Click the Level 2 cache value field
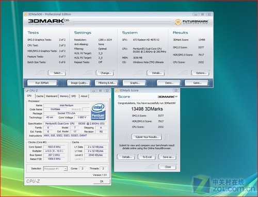Image resolution: width=258 pixels, height=197 pixels. pyautogui.click(x=95, y=155)
